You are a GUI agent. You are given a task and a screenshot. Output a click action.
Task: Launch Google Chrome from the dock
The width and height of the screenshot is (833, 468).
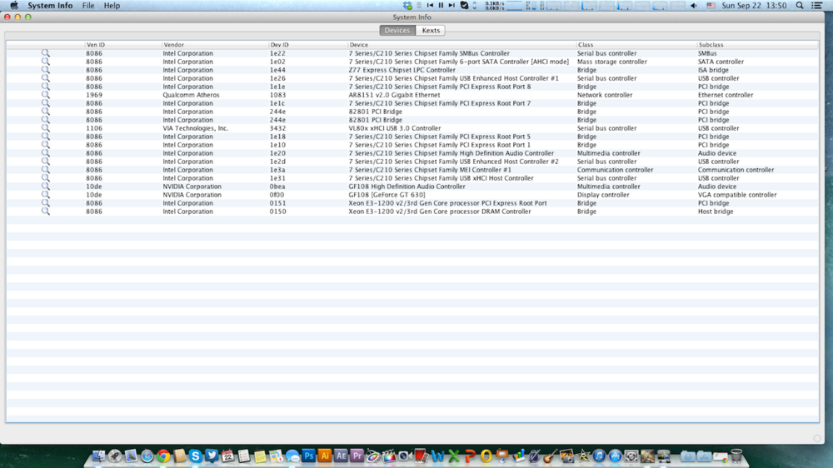pyautogui.click(x=163, y=456)
